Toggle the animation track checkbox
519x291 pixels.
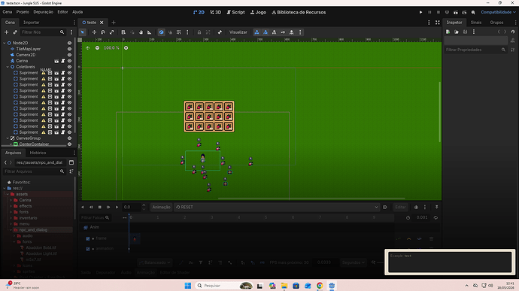pos(88,249)
